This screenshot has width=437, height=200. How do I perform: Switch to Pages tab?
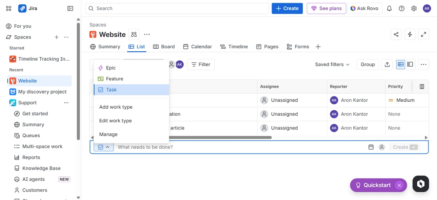coord(267,47)
